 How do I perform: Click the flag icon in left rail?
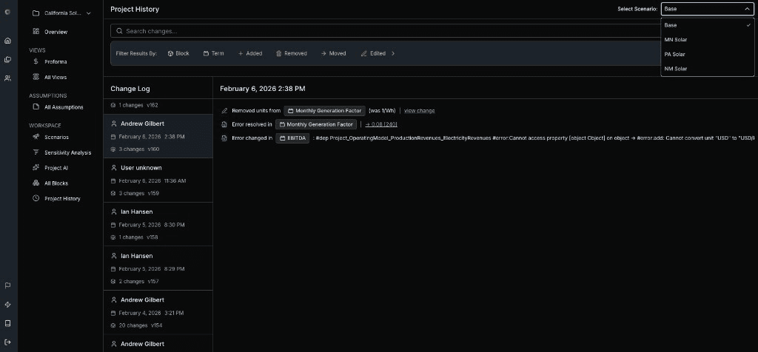coord(7,285)
